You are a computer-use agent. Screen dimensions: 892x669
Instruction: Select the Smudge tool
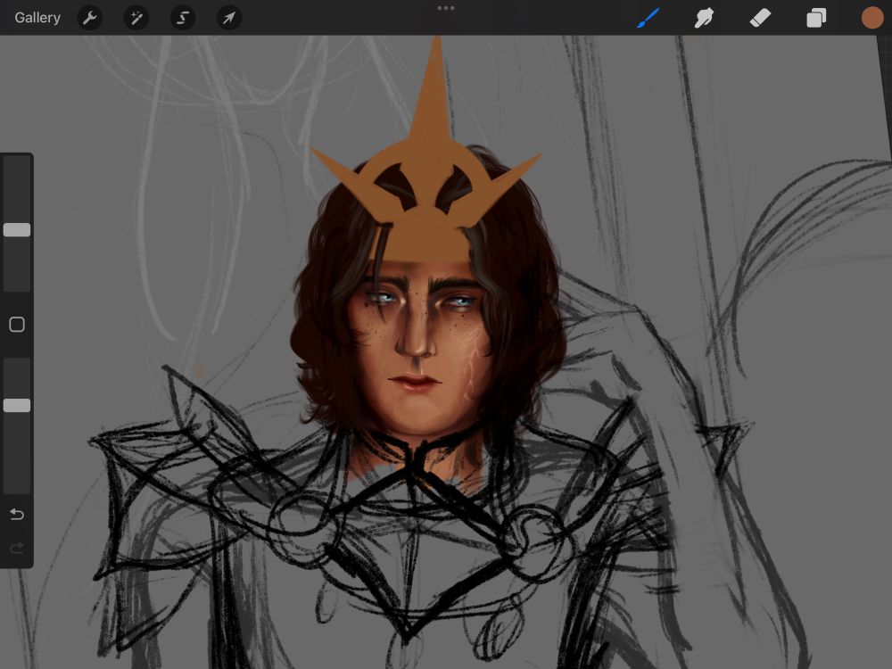tap(705, 18)
